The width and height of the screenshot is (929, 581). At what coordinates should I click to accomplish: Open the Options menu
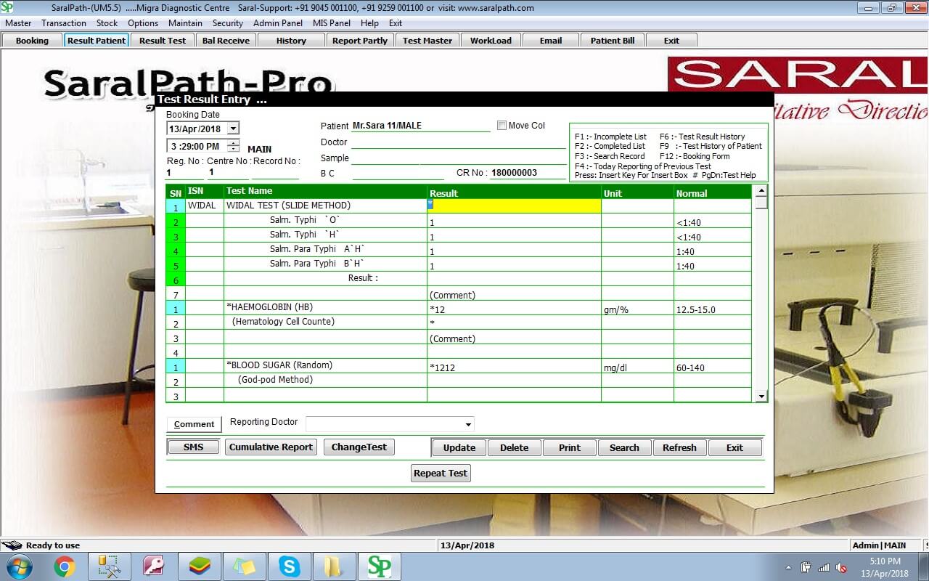coord(143,23)
